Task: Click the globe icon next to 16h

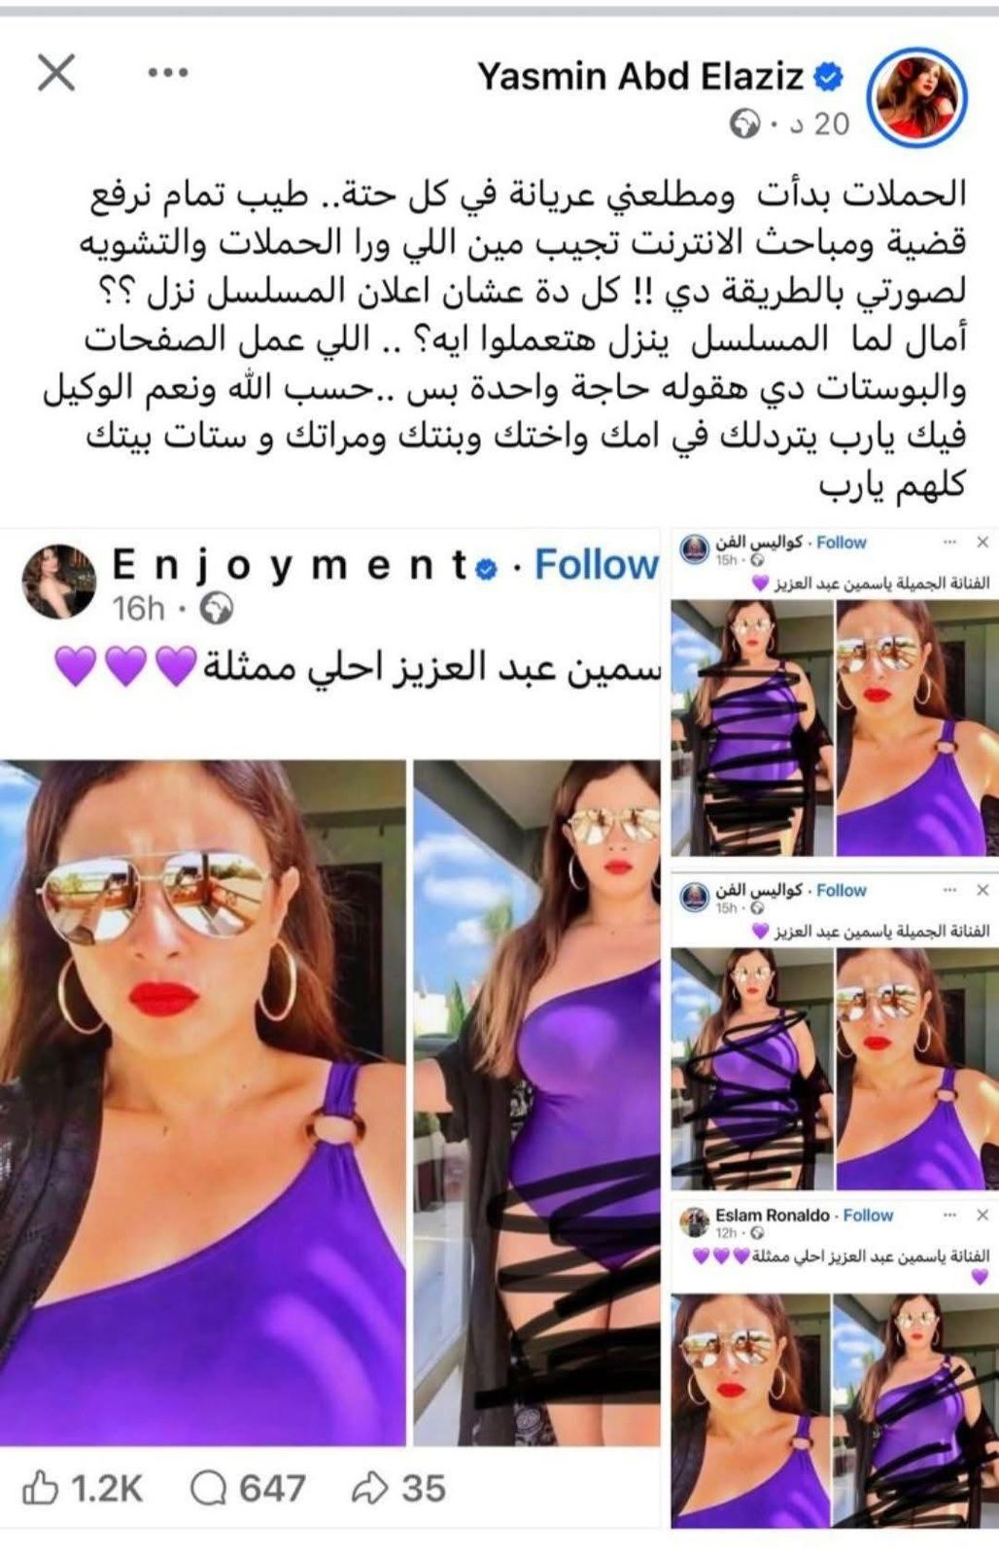Action: click(217, 609)
